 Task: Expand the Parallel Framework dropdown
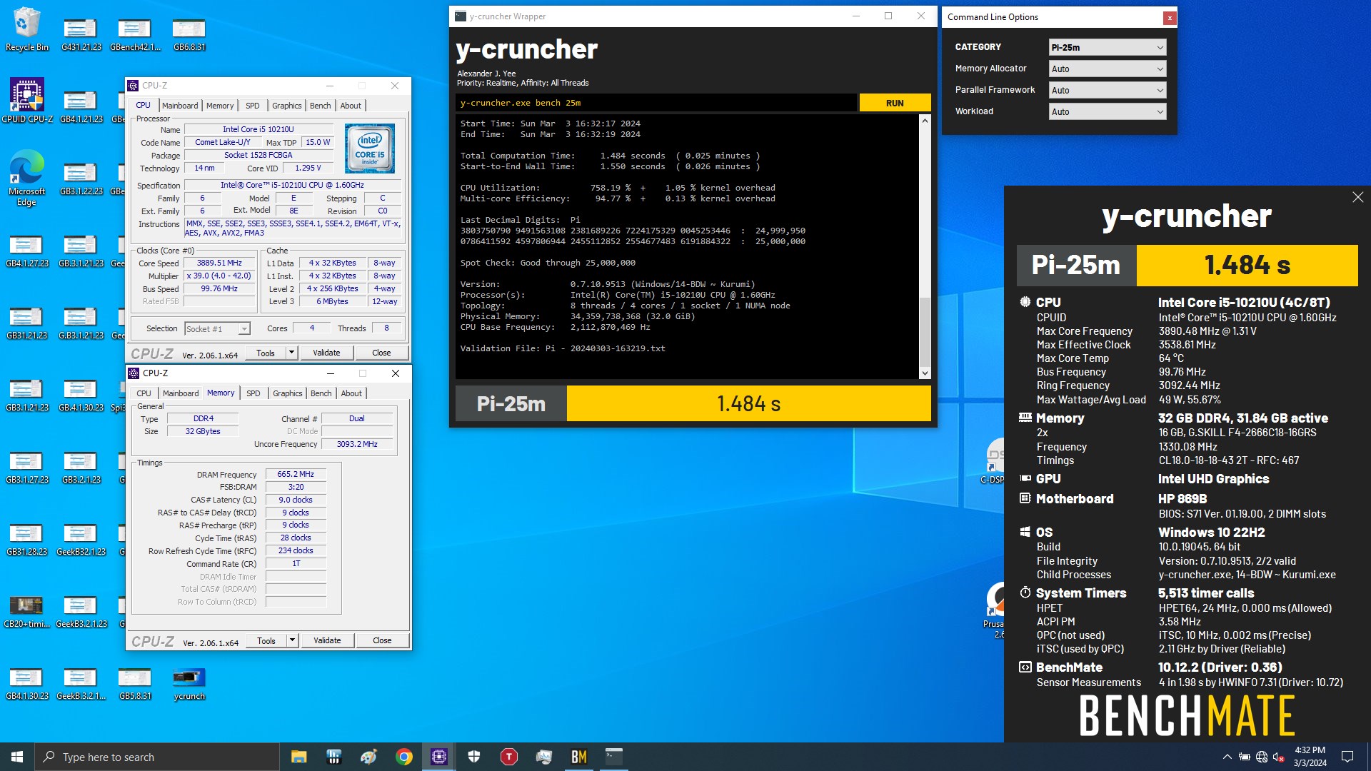point(1108,90)
